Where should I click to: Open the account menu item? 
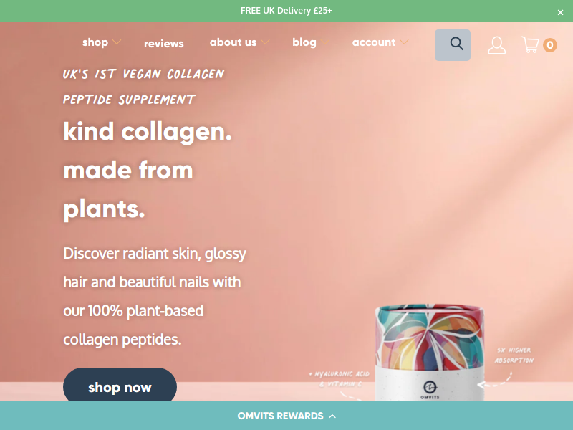tap(373, 42)
